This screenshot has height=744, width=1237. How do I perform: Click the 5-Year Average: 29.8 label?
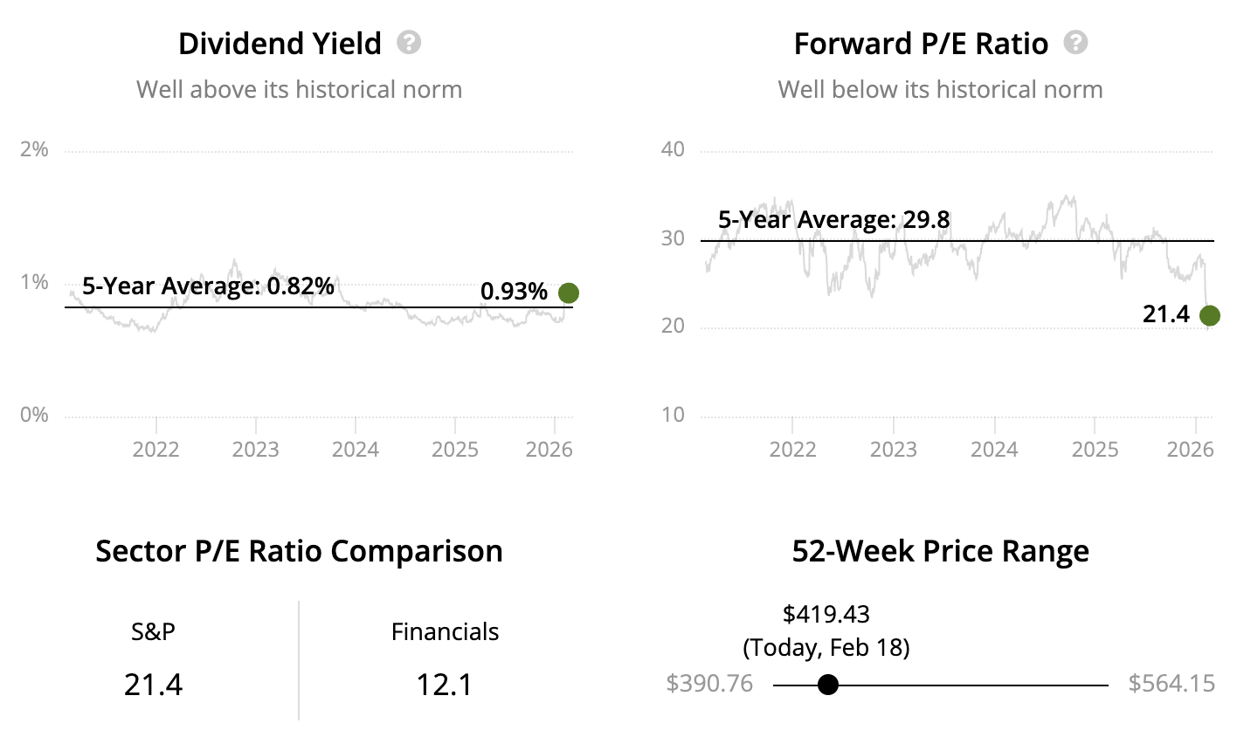[x=833, y=219]
